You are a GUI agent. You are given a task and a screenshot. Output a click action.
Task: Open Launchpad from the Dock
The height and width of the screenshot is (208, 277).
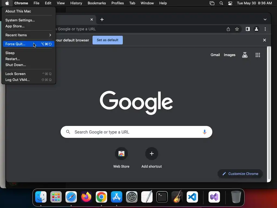point(56,197)
